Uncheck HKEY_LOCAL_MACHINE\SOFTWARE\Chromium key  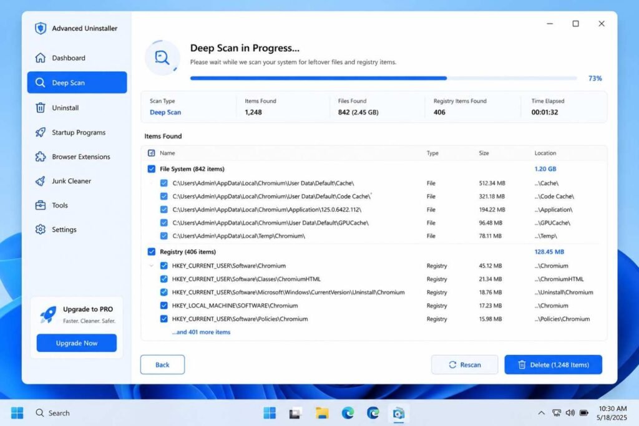tap(164, 306)
